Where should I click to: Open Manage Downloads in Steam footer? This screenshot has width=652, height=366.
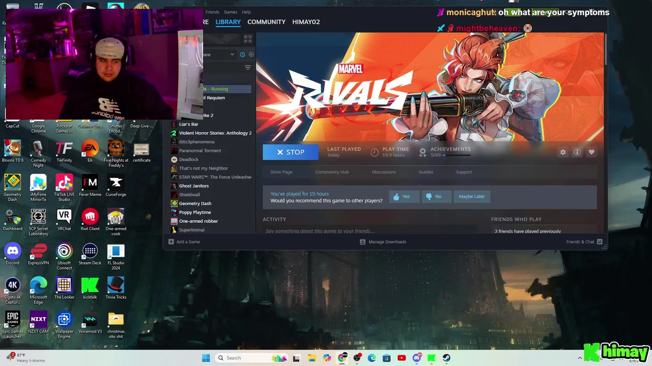[383, 242]
